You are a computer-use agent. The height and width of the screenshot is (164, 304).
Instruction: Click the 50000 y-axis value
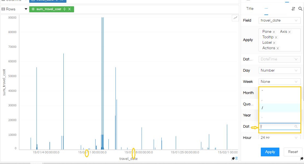click(12, 76)
